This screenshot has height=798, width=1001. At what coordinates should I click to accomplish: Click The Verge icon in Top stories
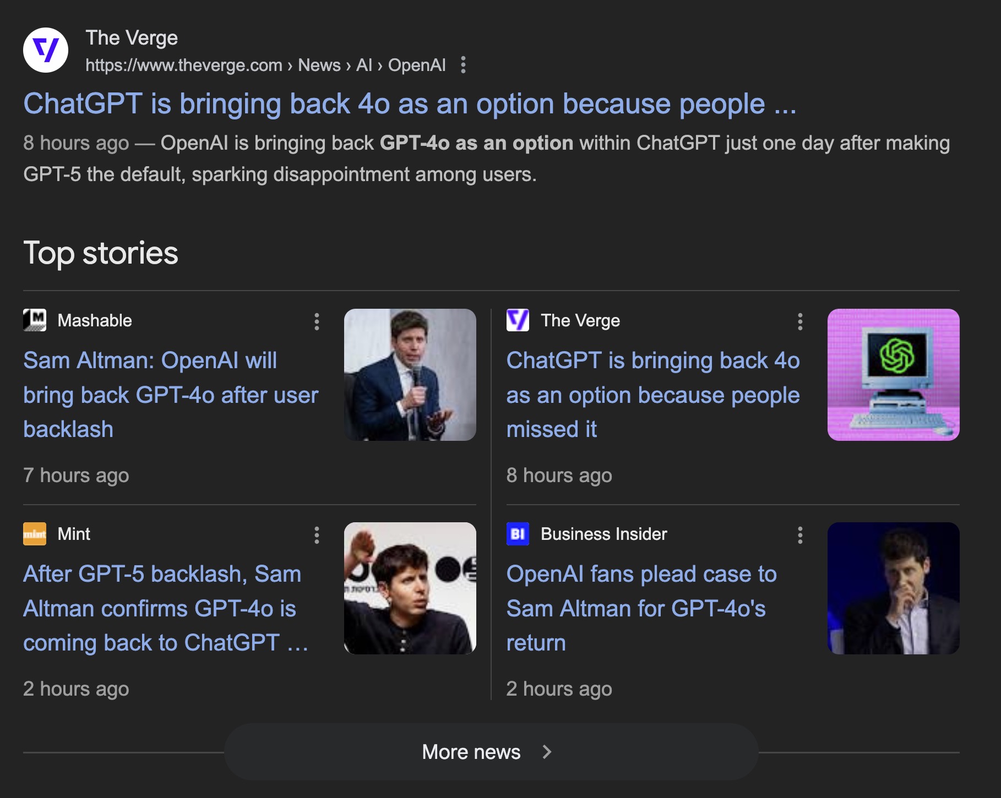pyautogui.click(x=518, y=320)
